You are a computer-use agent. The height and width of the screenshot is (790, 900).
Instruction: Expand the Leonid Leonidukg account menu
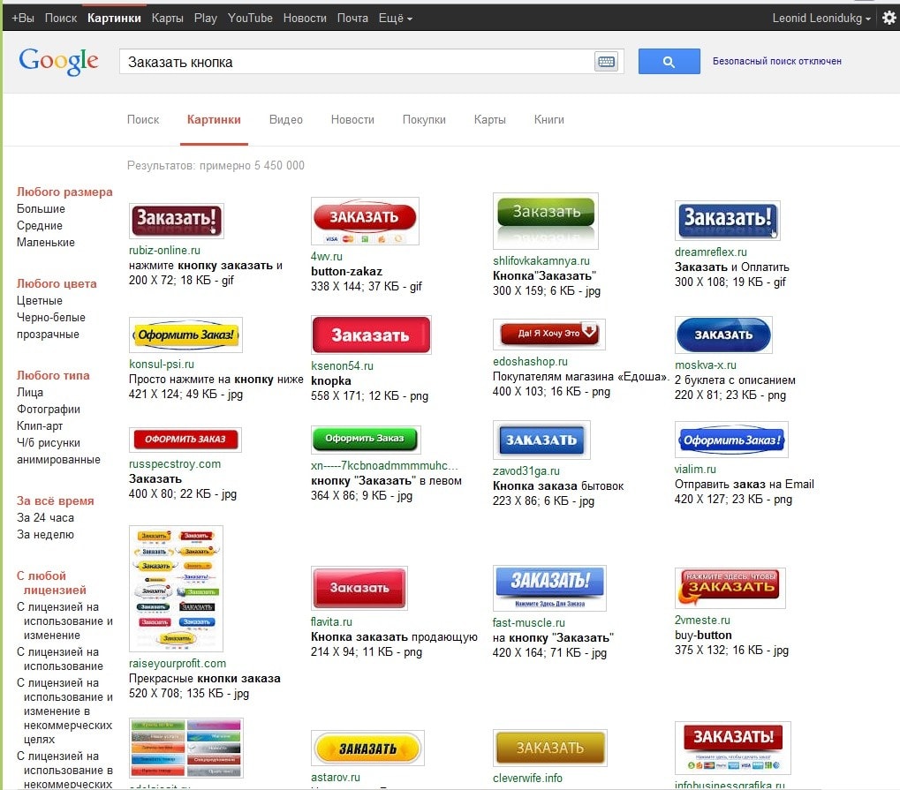coord(821,19)
